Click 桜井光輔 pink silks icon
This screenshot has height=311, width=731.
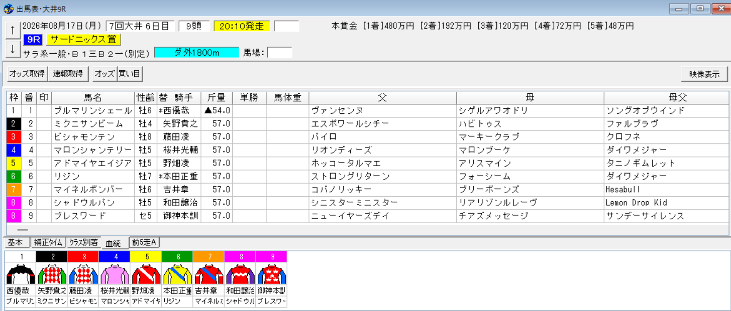click(114, 274)
